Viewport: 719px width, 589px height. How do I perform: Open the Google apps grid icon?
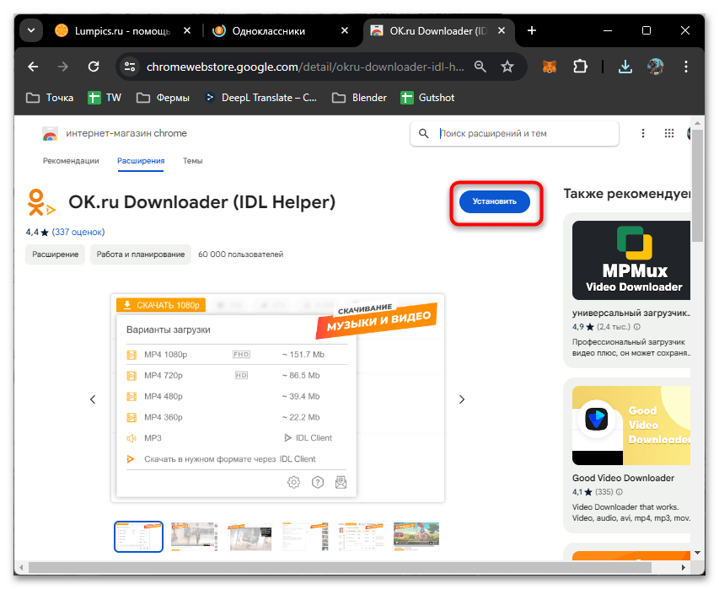[x=668, y=133]
